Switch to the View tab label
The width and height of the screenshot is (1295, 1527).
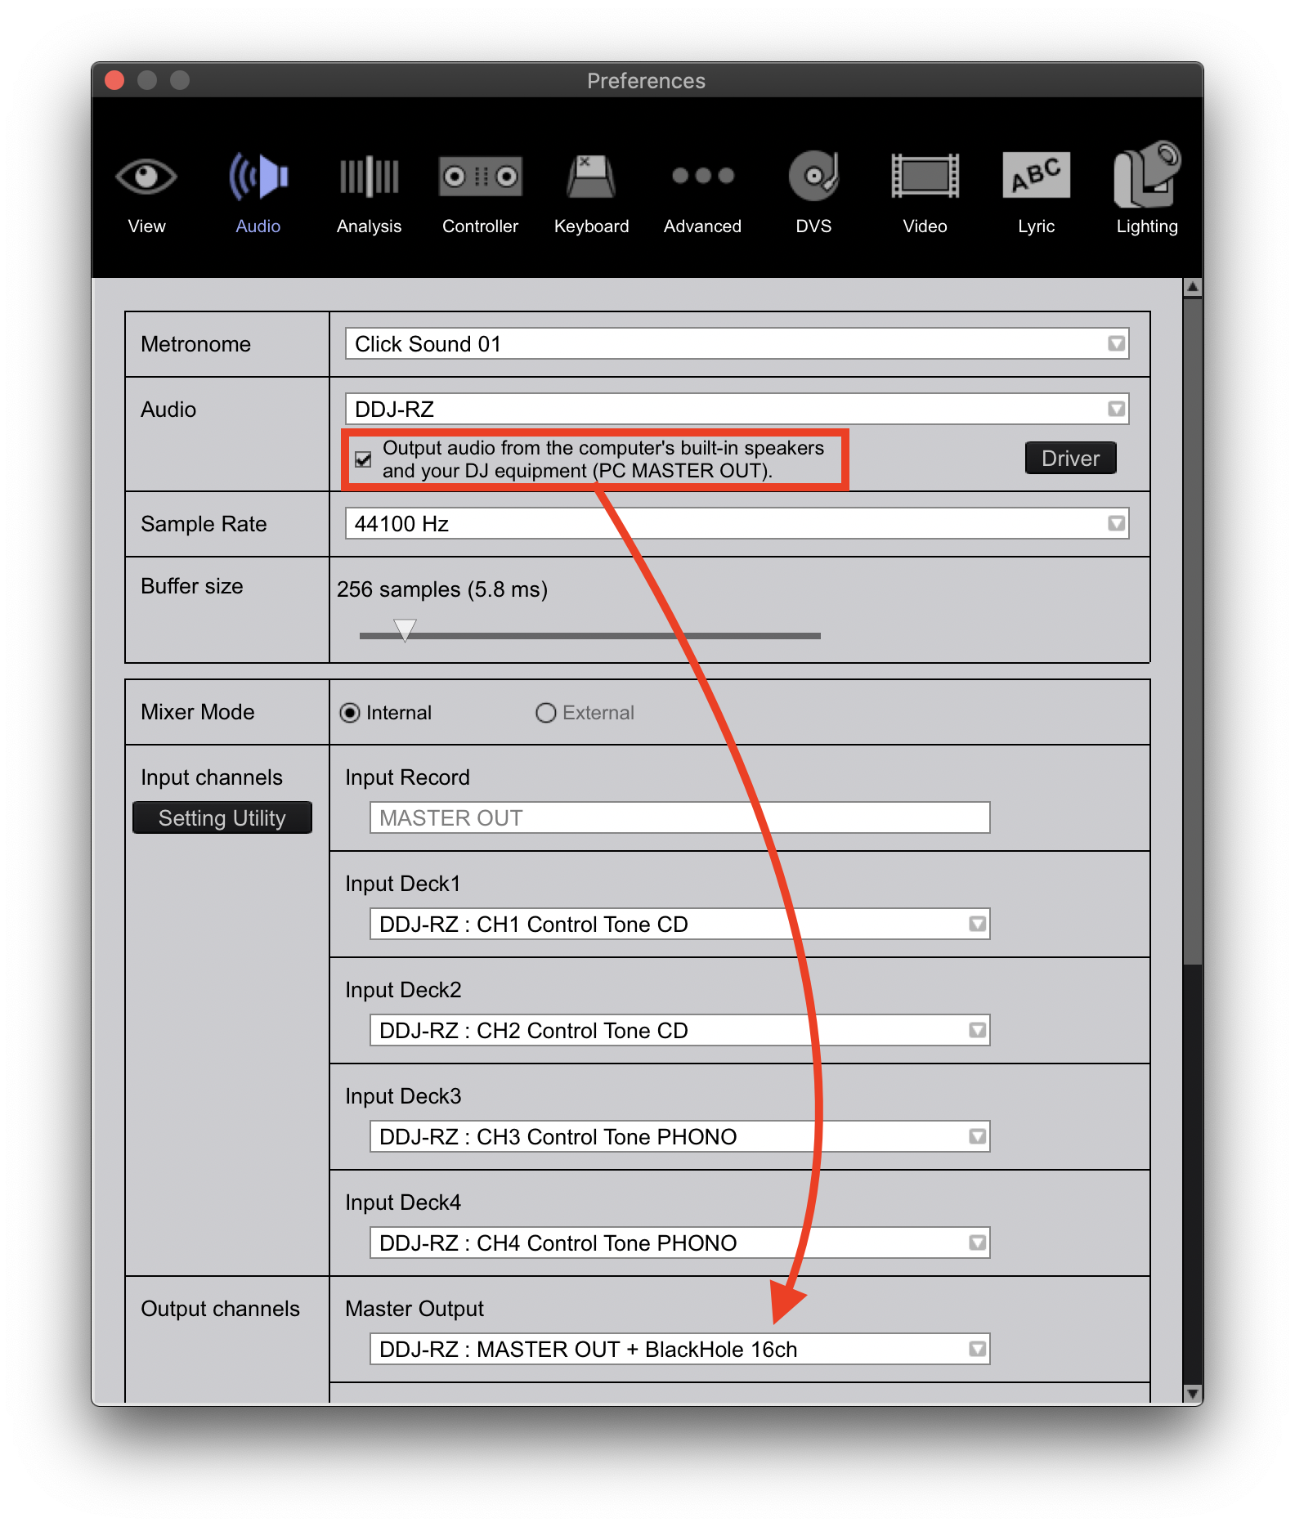point(146,226)
